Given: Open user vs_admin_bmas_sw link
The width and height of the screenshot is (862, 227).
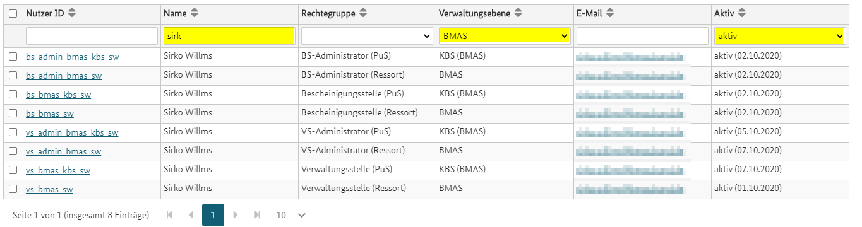Looking at the screenshot, I should coord(63,152).
